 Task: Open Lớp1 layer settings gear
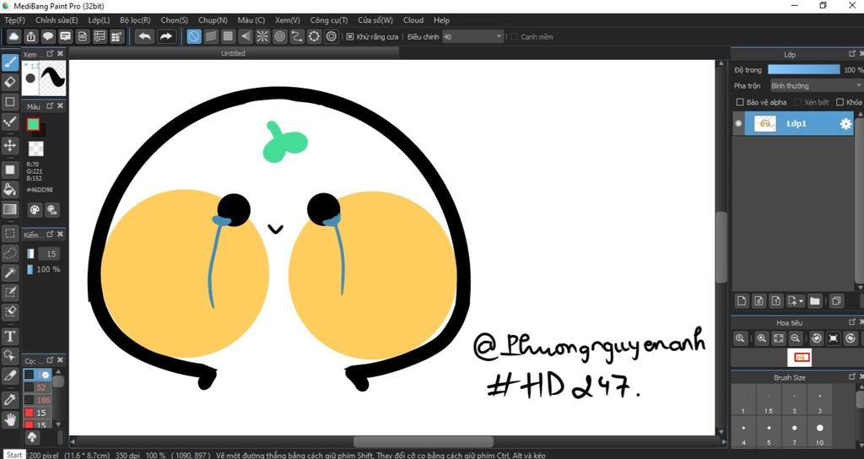[x=845, y=124]
